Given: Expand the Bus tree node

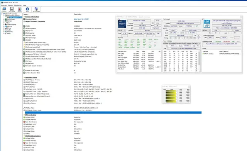Looking at the screenshot, I should coord(4,23).
